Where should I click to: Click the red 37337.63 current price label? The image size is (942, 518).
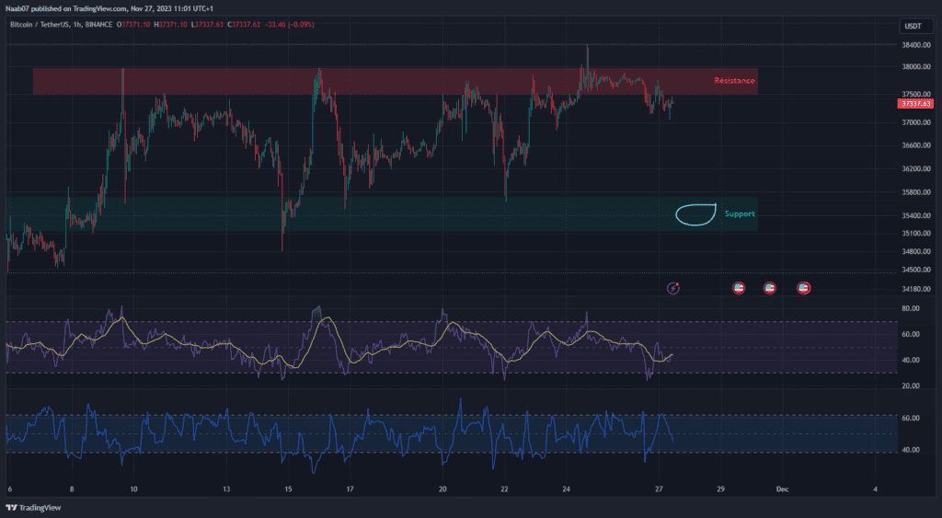915,104
